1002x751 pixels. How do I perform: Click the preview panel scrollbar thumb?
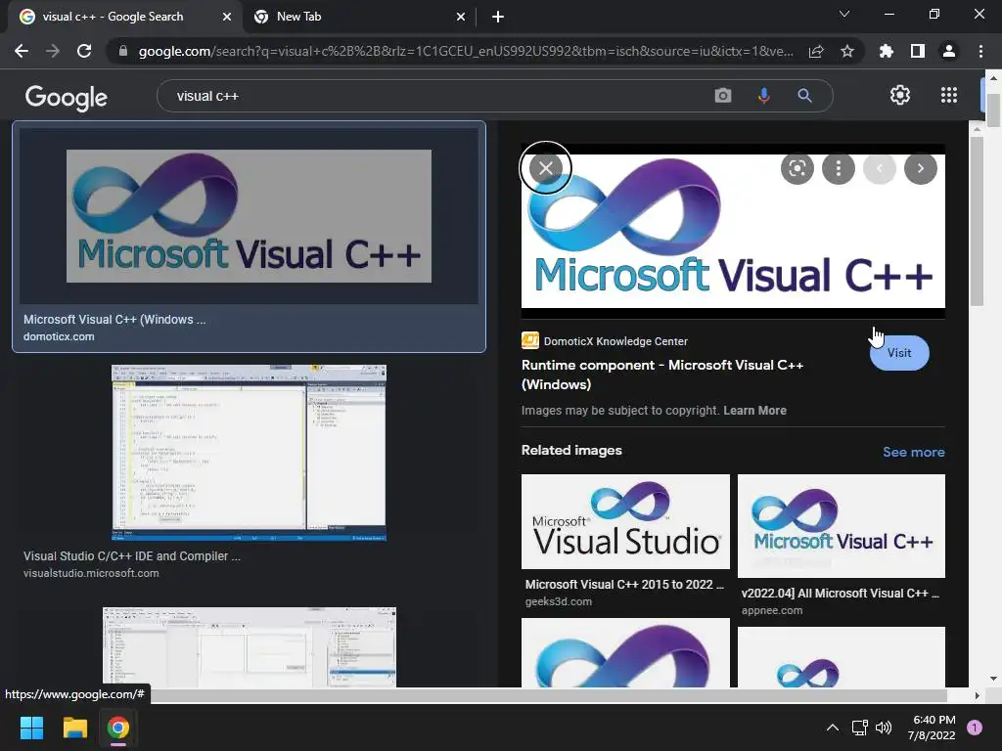pyautogui.click(x=977, y=221)
